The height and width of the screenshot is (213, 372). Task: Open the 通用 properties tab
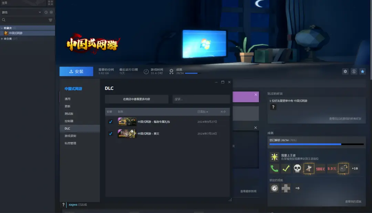click(x=80, y=99)
